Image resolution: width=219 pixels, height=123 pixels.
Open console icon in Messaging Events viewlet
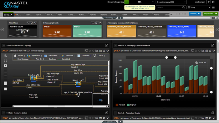pyautogui.click(x=93, y=23)
